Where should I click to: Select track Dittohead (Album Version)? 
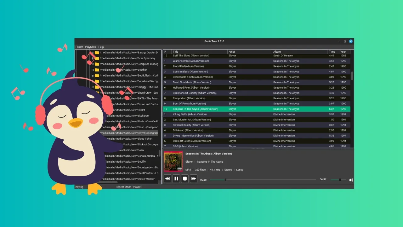[257, 130]
